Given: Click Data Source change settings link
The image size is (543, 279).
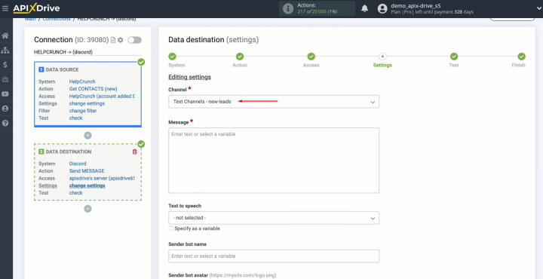Looking at the screenshot, I should coord(87,103).
